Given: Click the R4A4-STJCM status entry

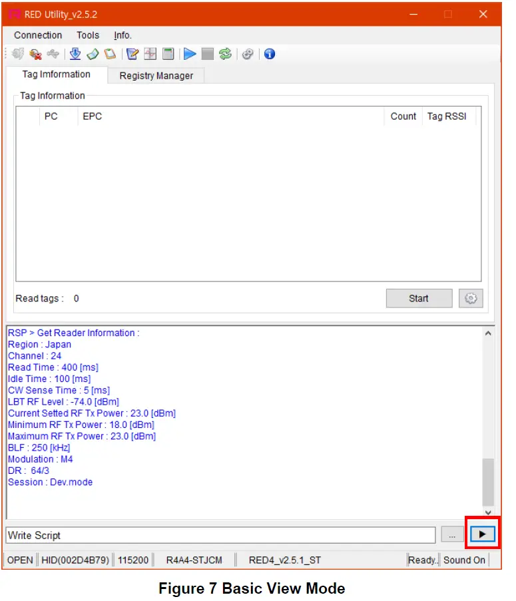Looking at the screenshot, I should (194, 560).
